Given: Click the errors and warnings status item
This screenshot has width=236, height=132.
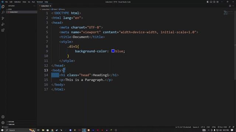Looking at the screenshot, I should pos(5,127).
